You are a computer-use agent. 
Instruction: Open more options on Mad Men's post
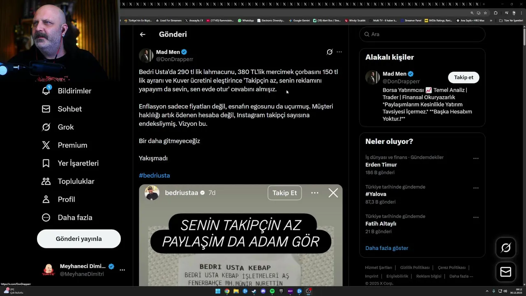tap(339, 52)
